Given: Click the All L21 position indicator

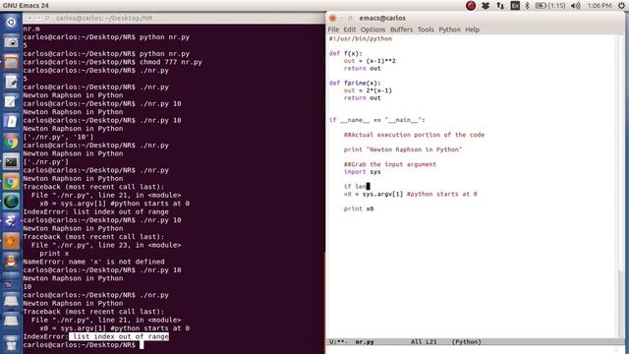Looking at the screenshot, I should pos(424,342).
